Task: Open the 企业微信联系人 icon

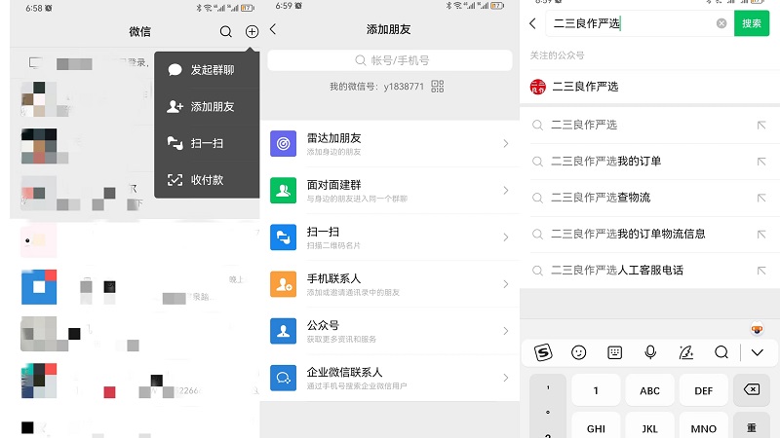Action: pos(283,378)
